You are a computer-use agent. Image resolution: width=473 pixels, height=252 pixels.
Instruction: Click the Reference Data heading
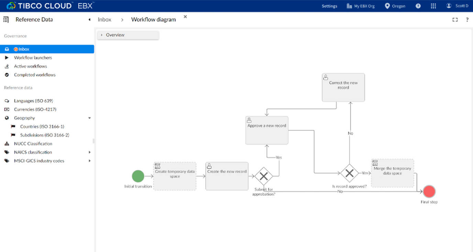(34, 20)
